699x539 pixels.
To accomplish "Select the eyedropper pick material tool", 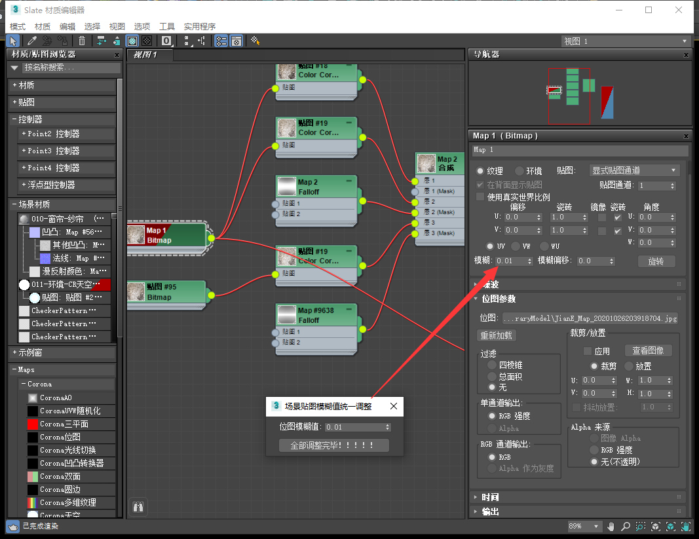I will click(x=32, y=41).
